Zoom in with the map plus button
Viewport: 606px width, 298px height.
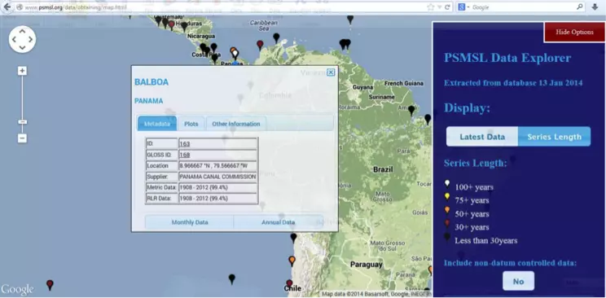(x=23, y=71)
